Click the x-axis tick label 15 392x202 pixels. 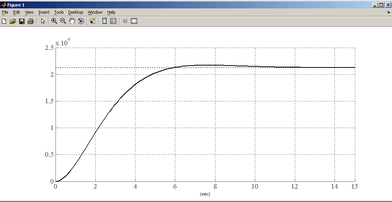pos(354,187)
